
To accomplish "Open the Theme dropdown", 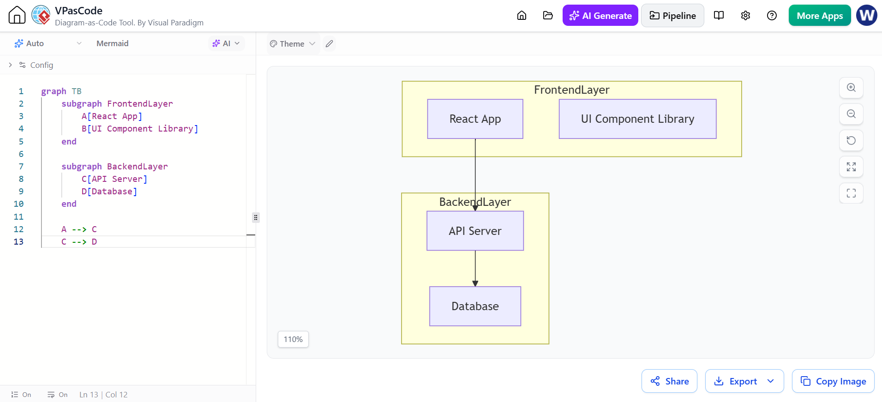I will (293, 44).
